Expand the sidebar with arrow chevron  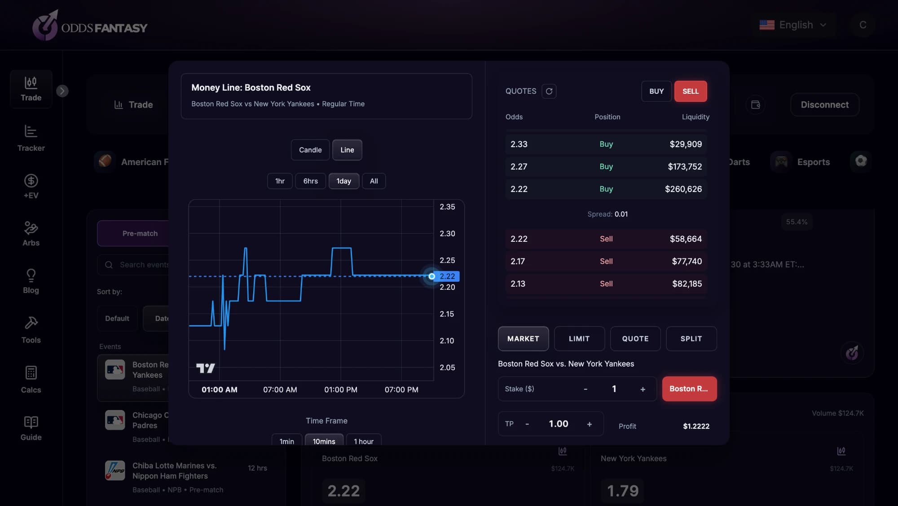62,91
